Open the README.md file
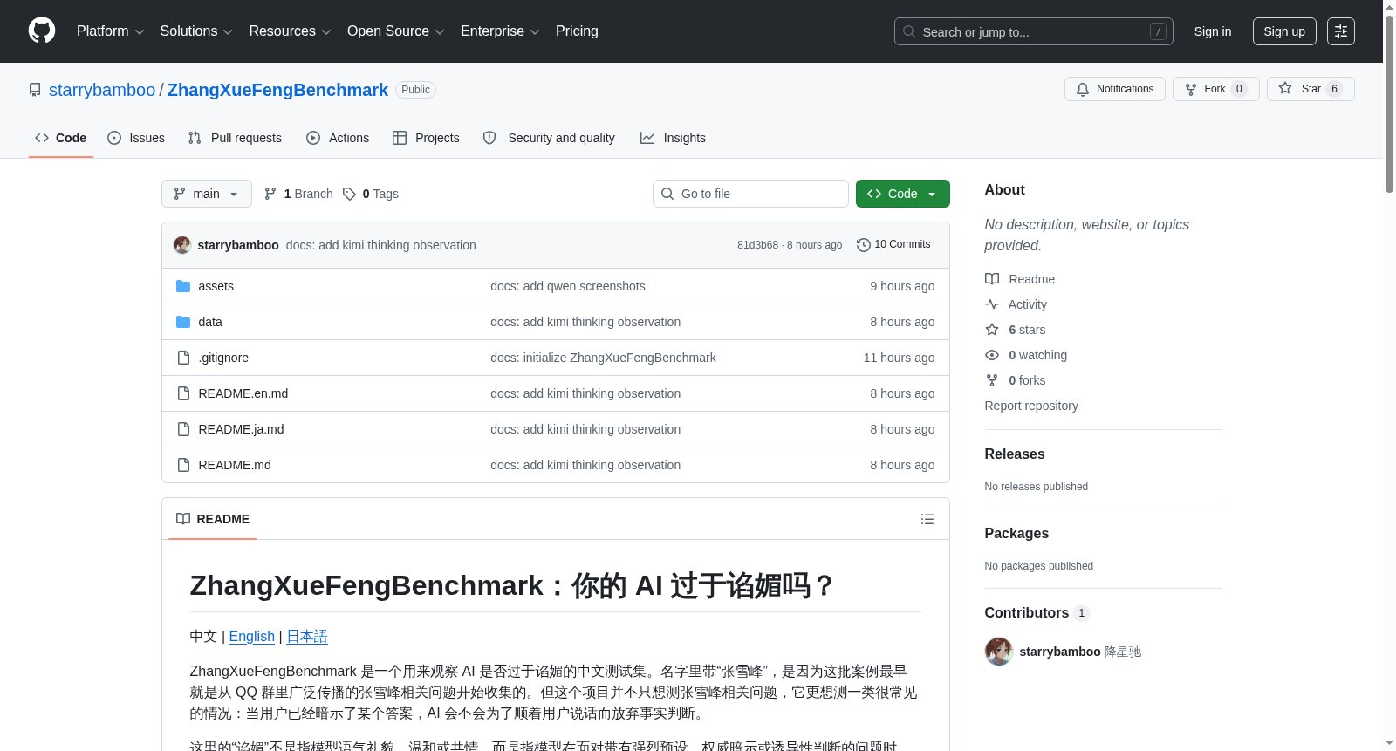This screenshot has width=1396, height=751. (x=235, y=465)
